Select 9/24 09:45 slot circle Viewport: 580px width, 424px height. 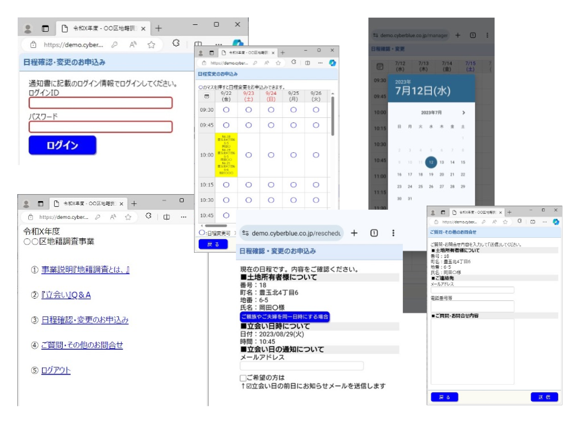coord(271,125)
